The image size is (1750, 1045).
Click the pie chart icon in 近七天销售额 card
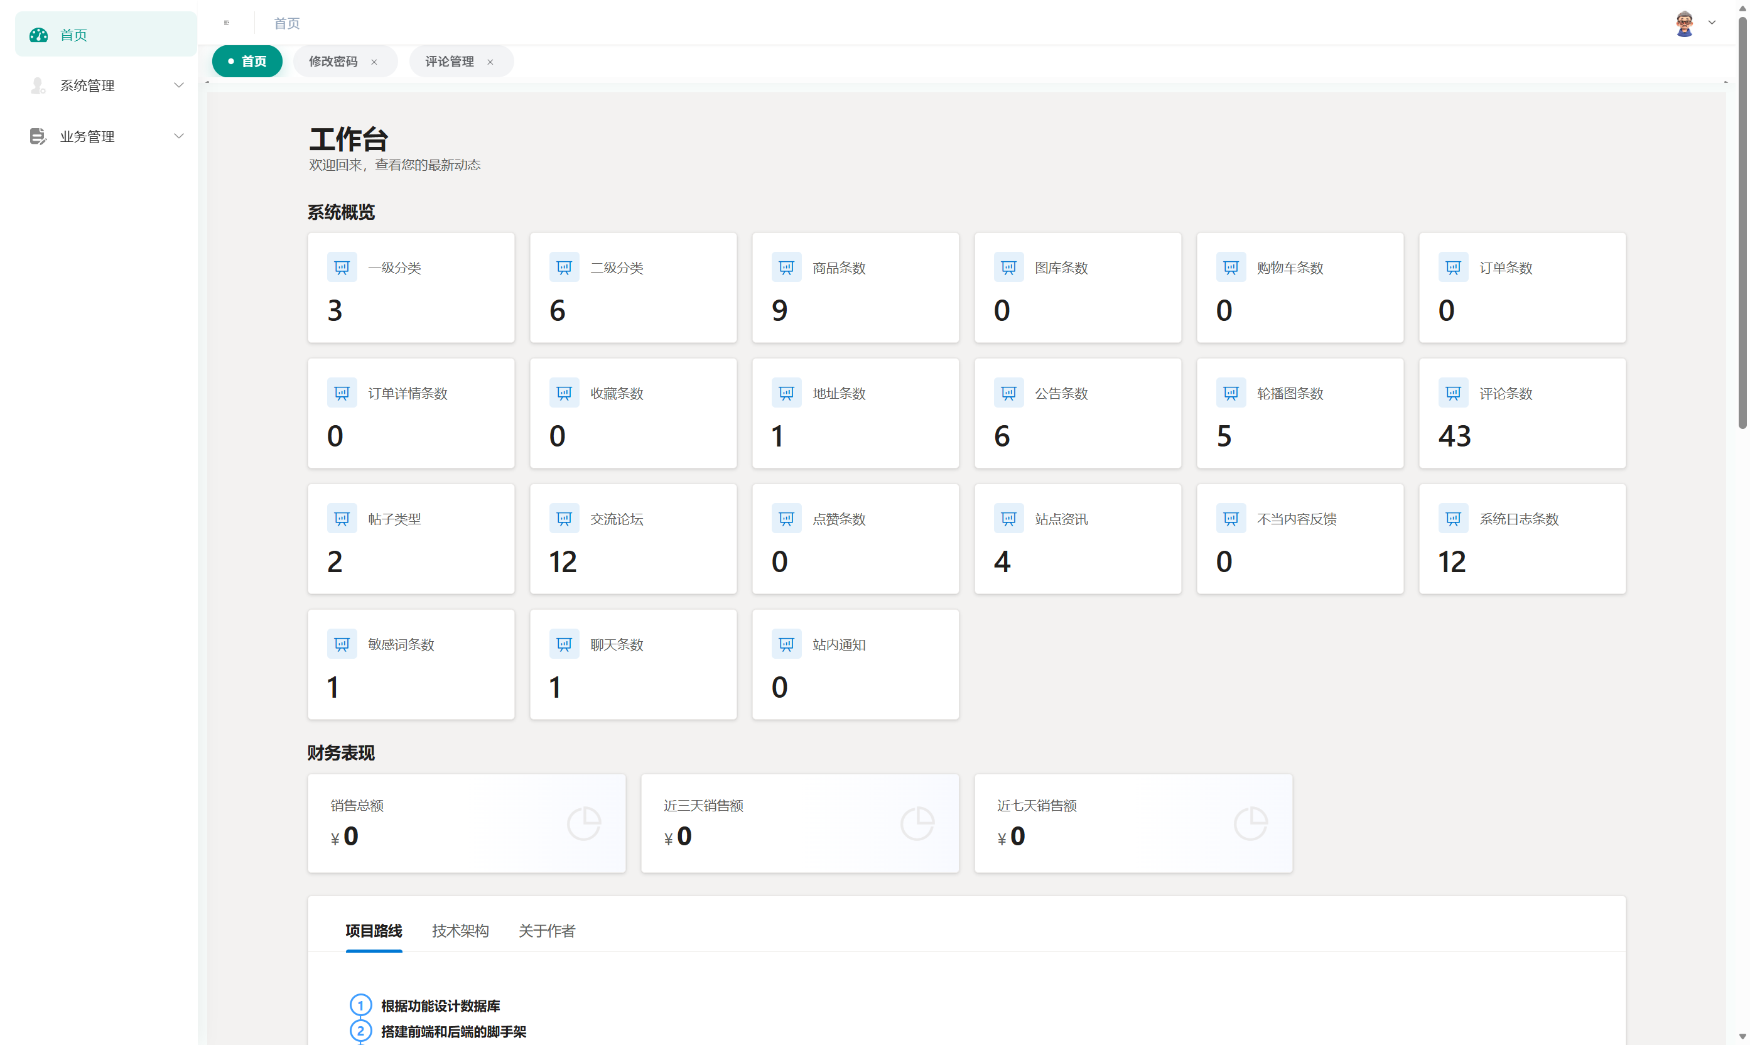(1250, 823)
